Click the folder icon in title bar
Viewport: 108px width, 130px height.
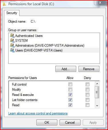click(4, 4)
